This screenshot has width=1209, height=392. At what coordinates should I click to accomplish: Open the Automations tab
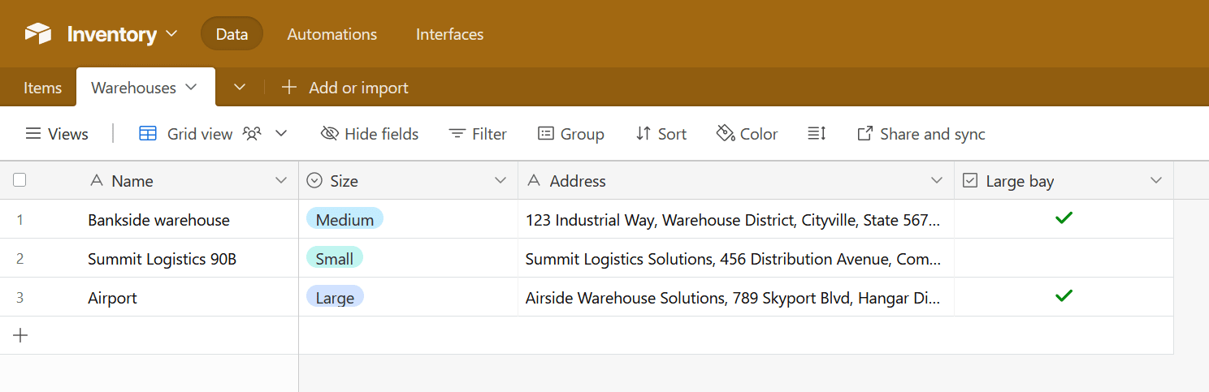pos(332,34)
